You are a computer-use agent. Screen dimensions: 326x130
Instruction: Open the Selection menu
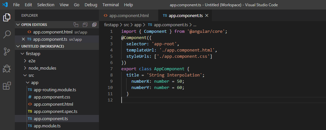(x=46, y=5)
